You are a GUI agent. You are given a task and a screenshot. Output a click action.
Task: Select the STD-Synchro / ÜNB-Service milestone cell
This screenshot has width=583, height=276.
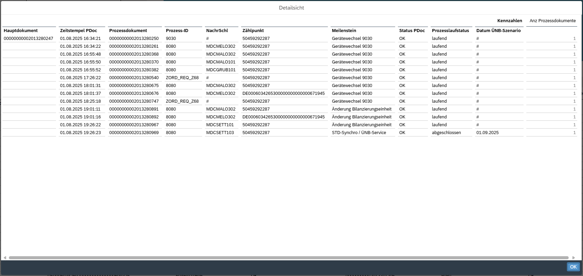[x=359, y=133]
